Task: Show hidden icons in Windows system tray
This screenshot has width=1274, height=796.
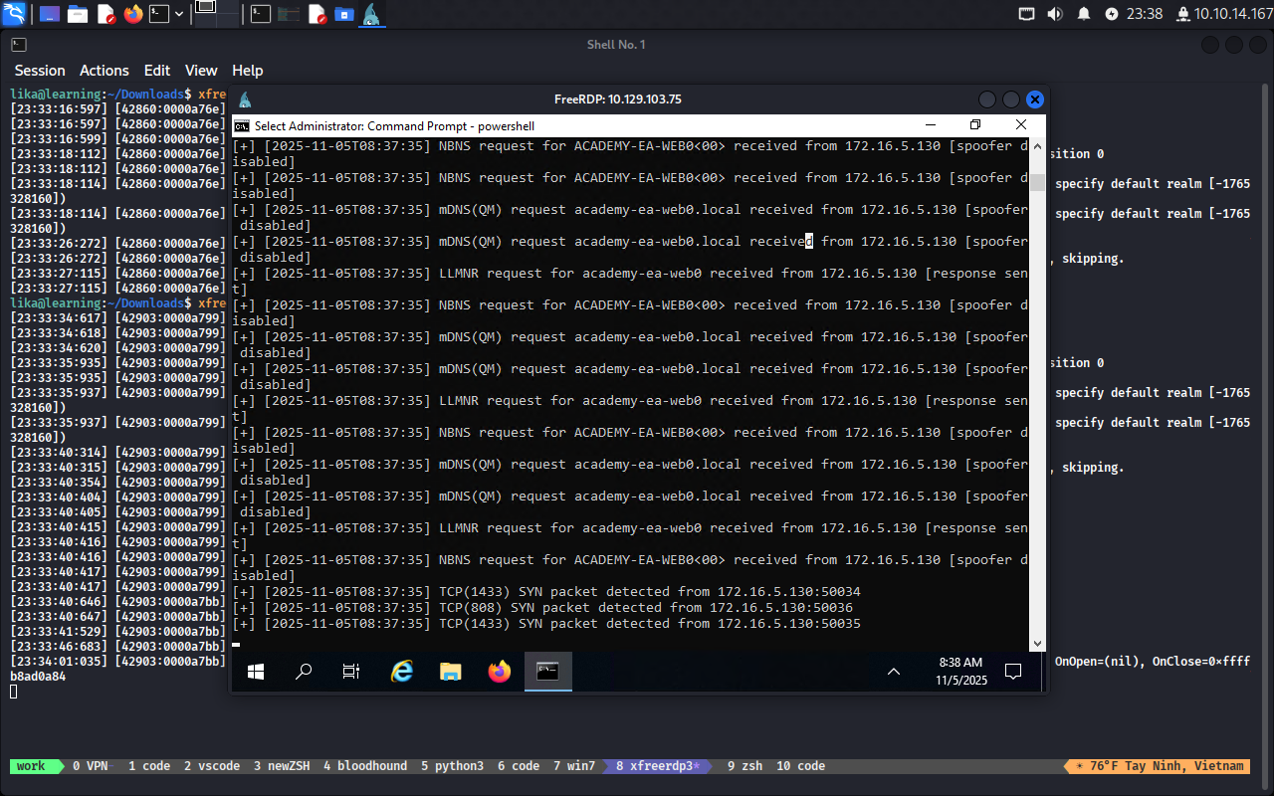Action: (x=894, y=672)
